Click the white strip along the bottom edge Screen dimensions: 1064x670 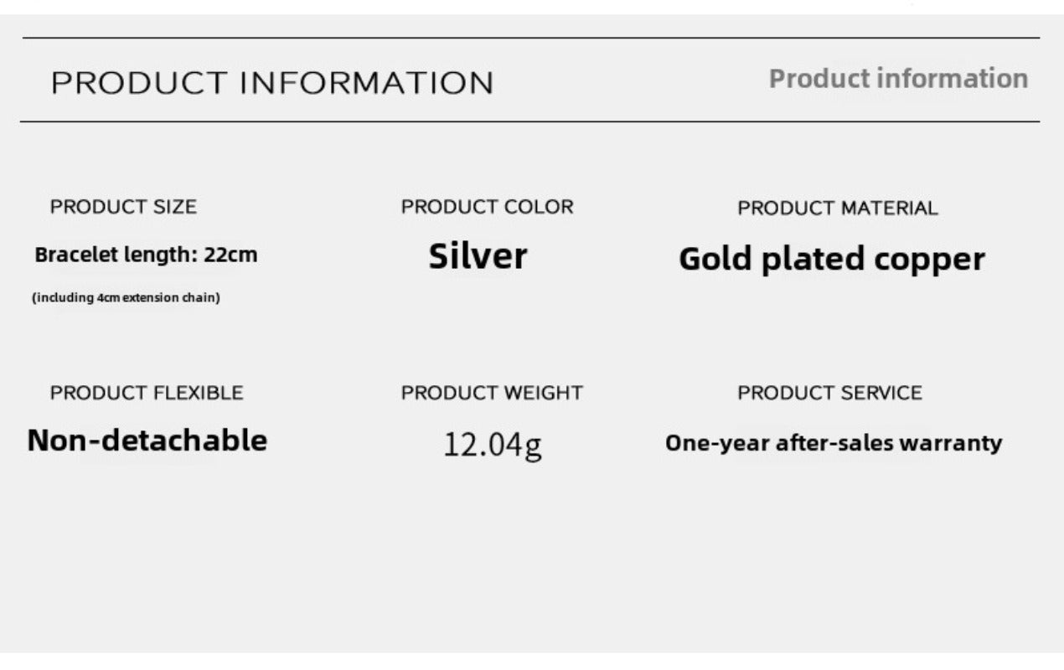(x=531, y=662)
